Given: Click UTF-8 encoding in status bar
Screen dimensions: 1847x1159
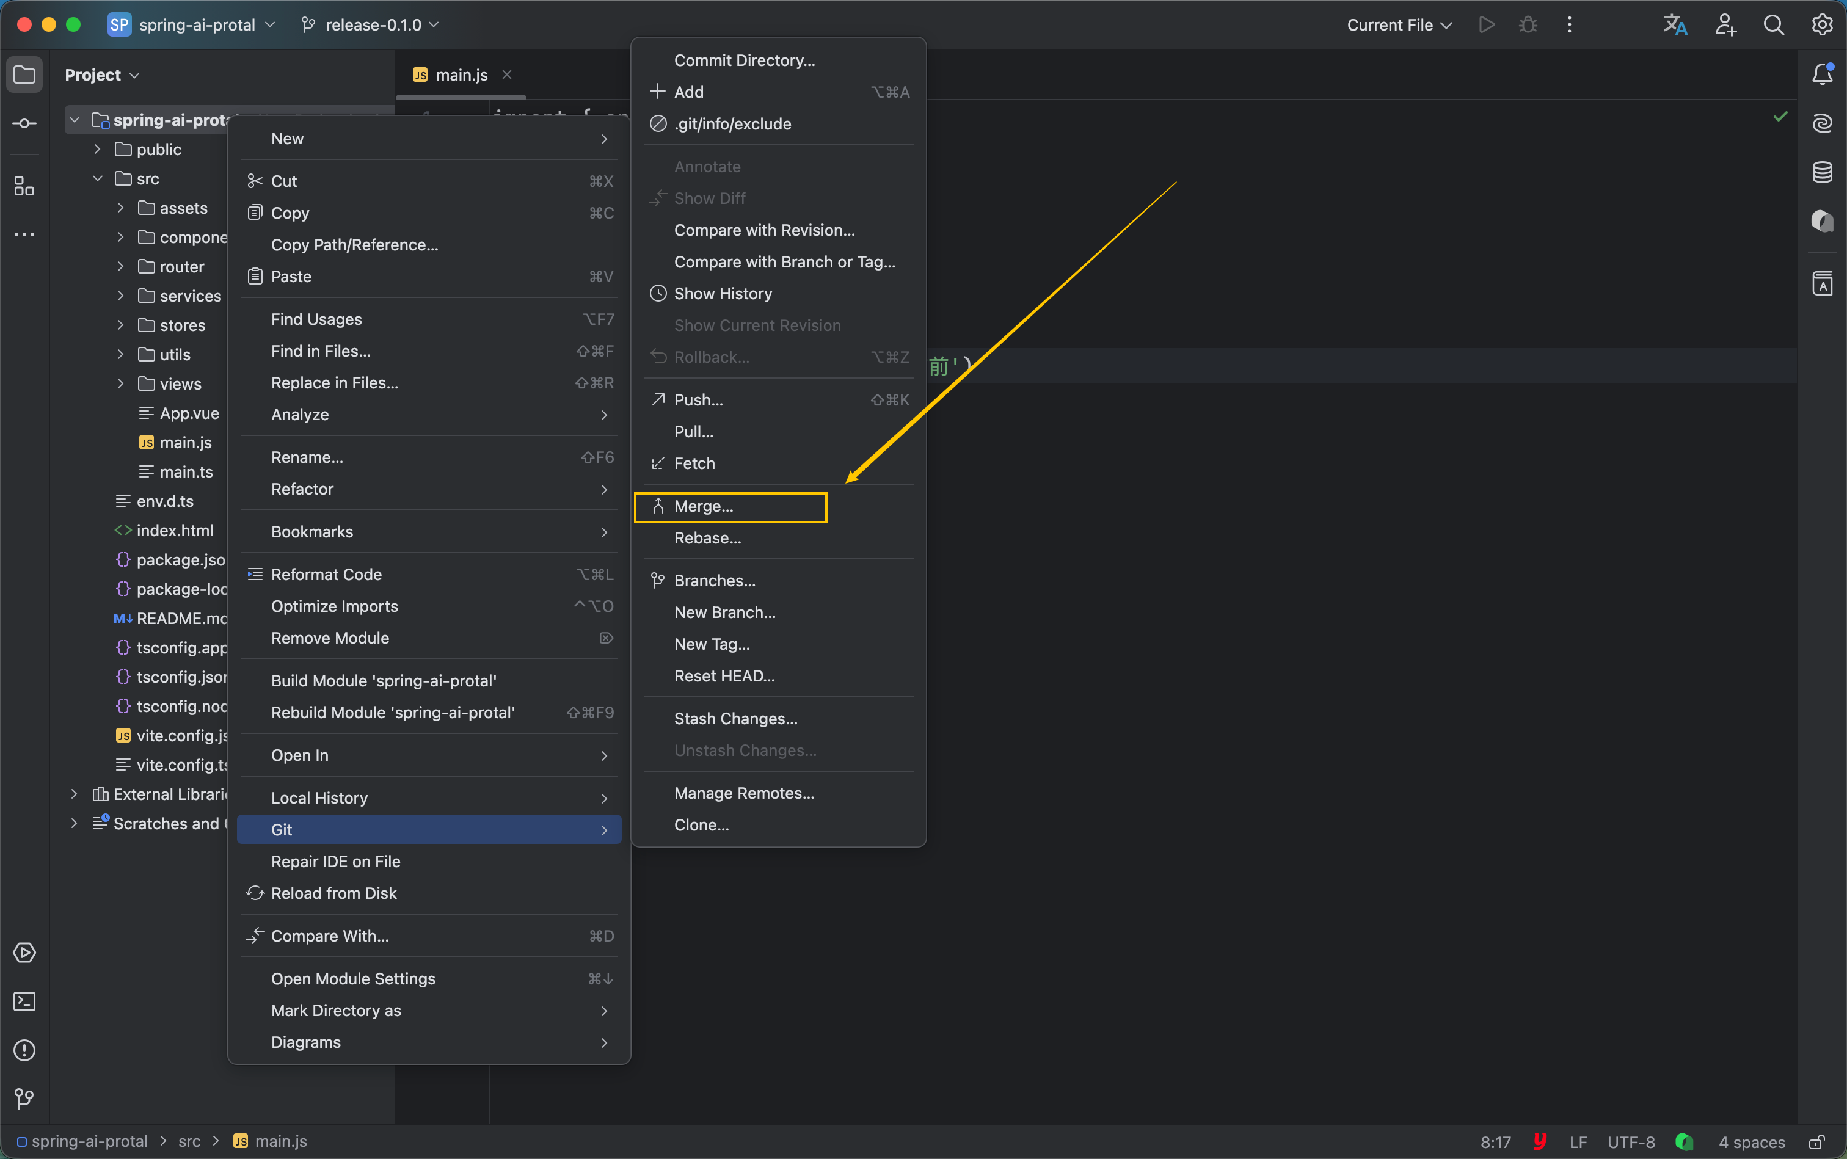Looking at the screenshot, I should pos(1630,1142).
